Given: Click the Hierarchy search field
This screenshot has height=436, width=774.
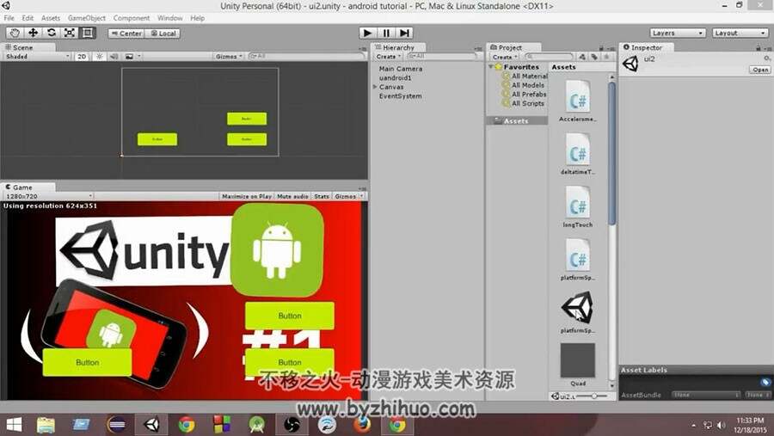Looking at the screenshot, I should coord(442,57).
